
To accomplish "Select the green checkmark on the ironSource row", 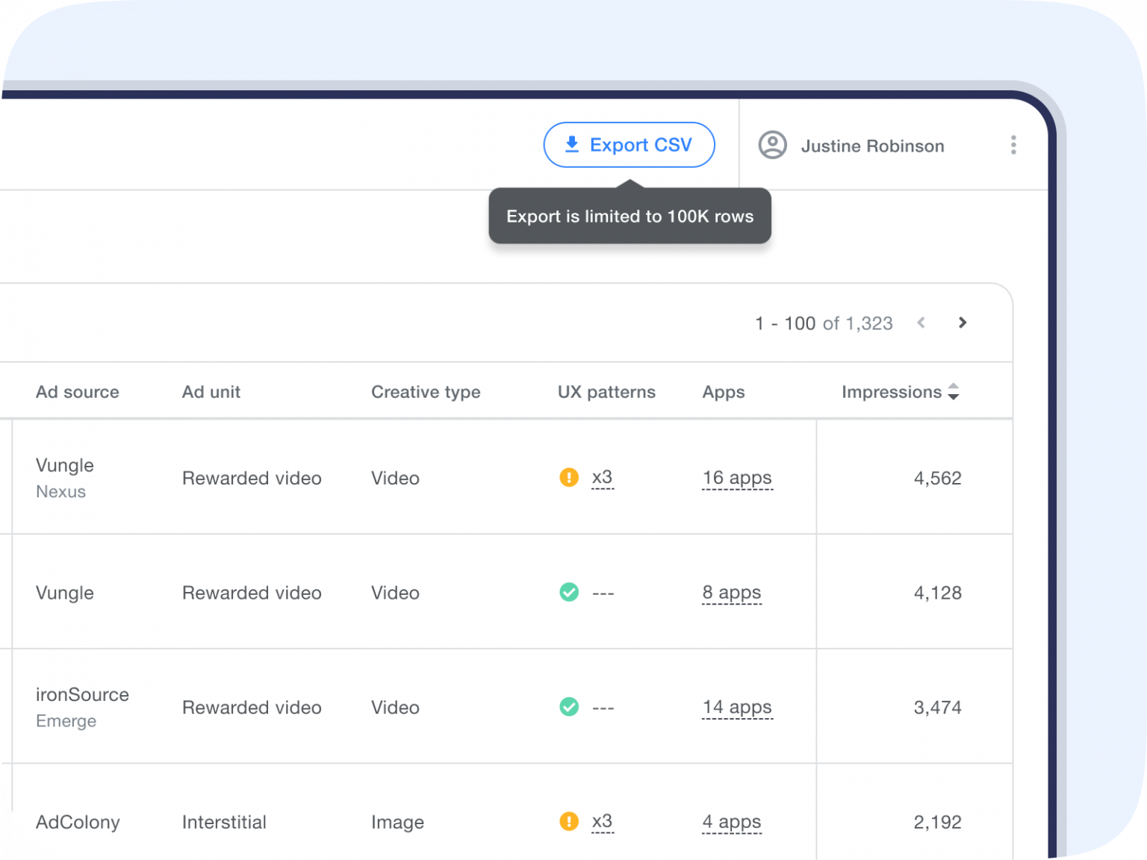I will (569, 707).
